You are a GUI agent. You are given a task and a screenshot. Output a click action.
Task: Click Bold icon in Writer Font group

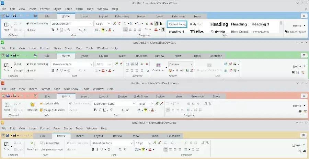tap(53, 30)
